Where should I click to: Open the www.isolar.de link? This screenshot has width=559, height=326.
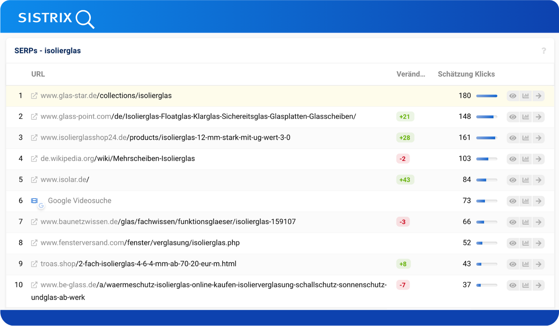pyautogui.click(x=65, y=180)
